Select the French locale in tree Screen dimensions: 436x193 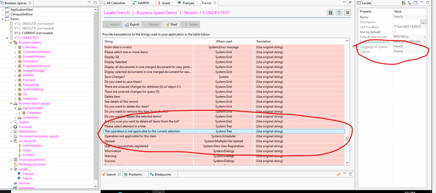[x=28, y=178]
